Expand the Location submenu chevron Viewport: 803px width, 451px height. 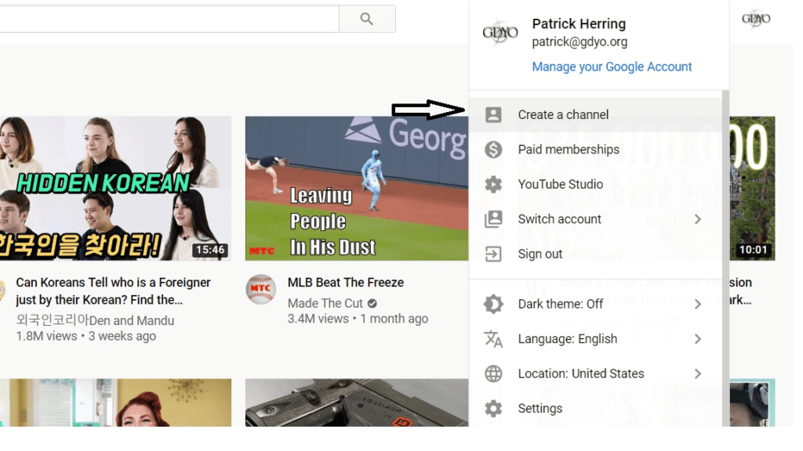point(697,373)
